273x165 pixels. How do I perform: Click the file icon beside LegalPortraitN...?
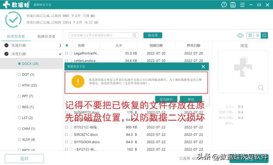pos(71,53)
